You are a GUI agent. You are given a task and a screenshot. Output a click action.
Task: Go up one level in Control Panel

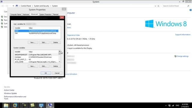click(x=13, y=6)
